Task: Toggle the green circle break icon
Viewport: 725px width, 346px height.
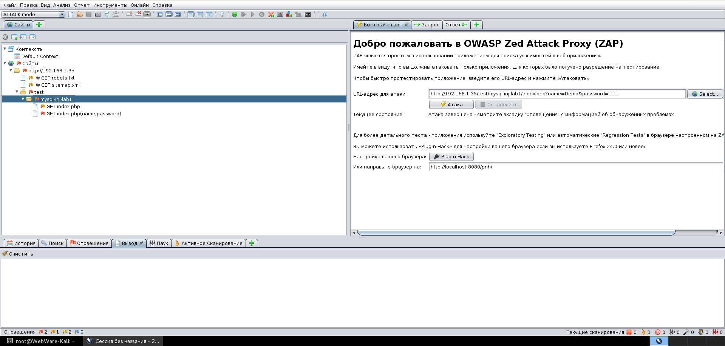Action: (235, 14)
